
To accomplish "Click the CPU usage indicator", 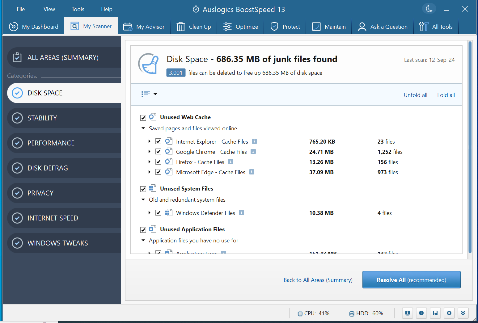I will click(313, 313).
